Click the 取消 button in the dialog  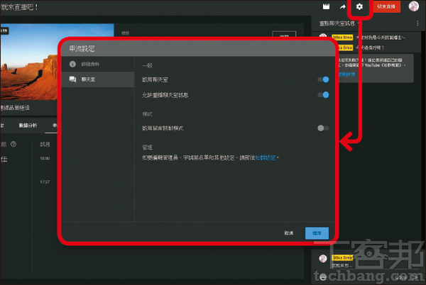[x=288, y=233]
